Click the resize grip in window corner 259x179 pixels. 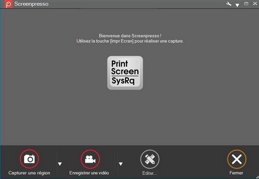point(257,177)
